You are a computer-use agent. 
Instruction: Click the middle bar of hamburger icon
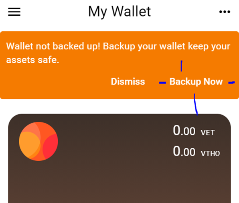point(14,12)
